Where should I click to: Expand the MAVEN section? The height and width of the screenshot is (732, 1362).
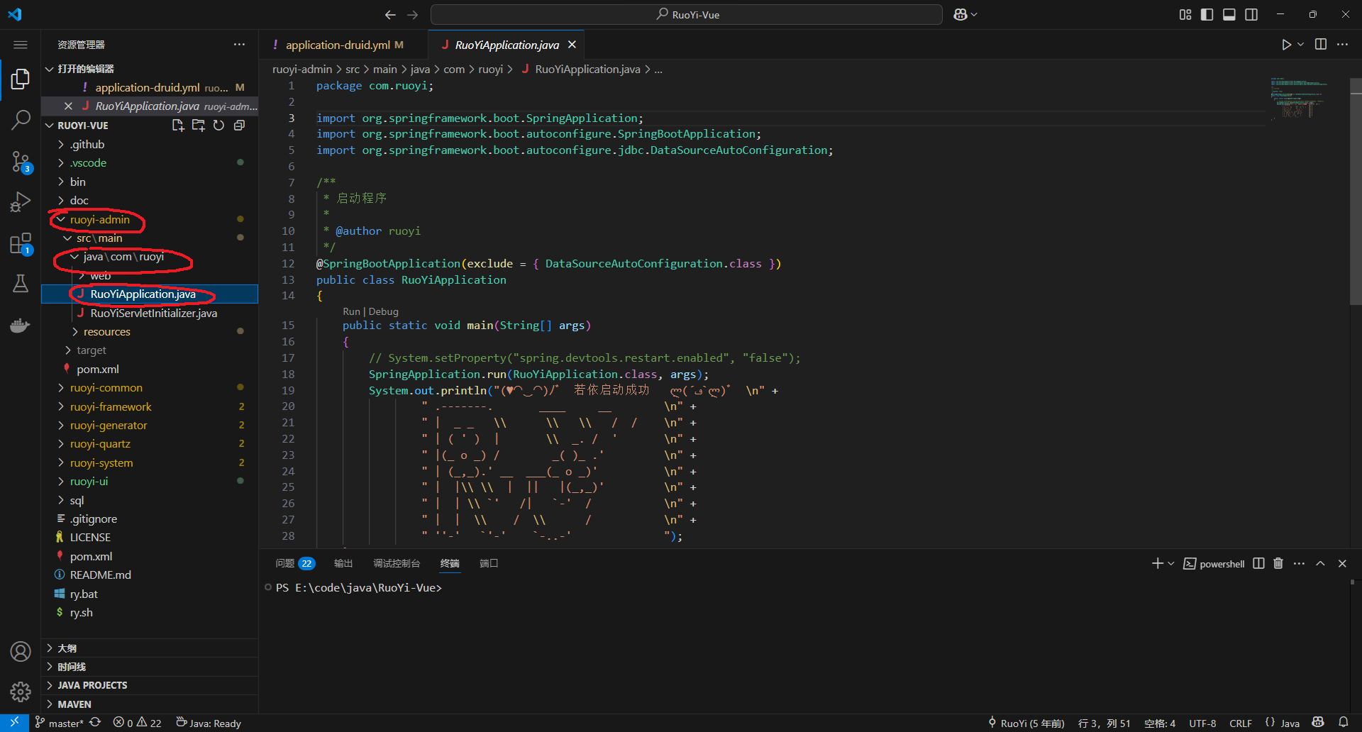(74, 704)
